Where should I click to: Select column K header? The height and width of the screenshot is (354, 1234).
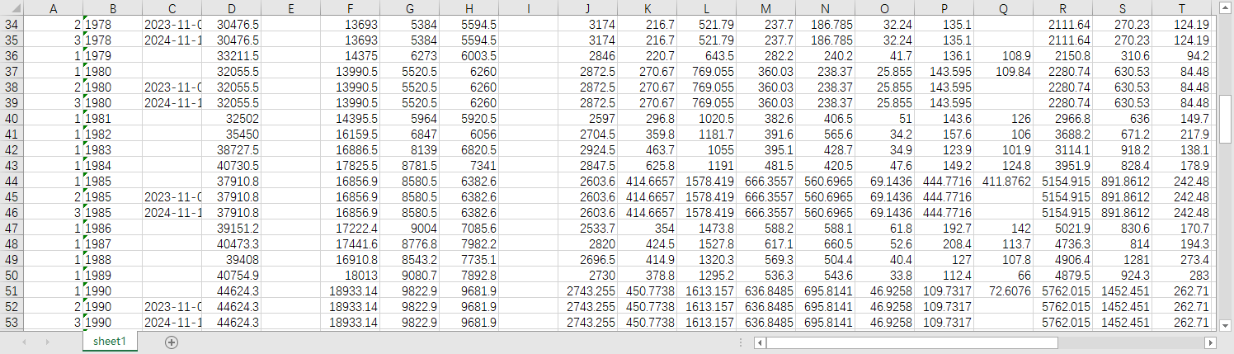[648, 8]
